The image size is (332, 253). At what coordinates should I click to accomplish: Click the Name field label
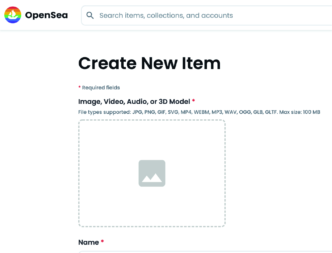pos(89,242)
